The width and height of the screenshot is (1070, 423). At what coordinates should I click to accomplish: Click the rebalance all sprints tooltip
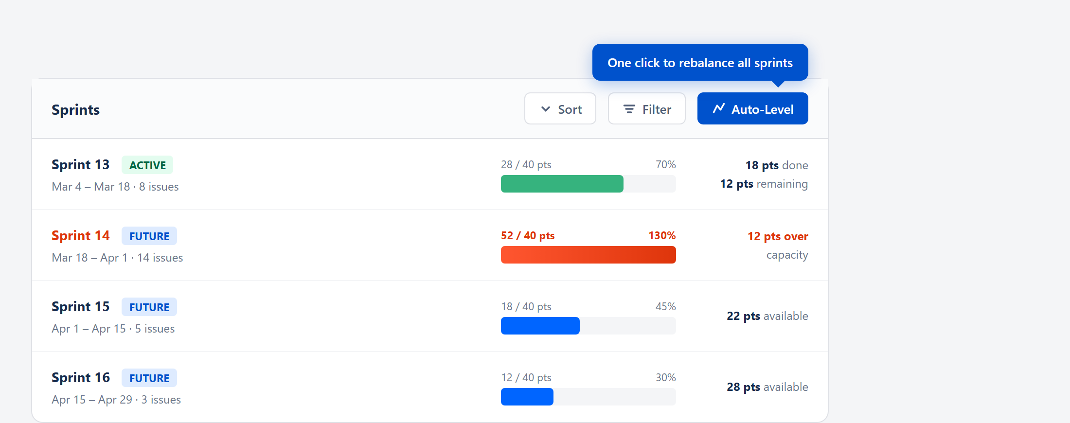pyautogui.click(x=700, y=63)
